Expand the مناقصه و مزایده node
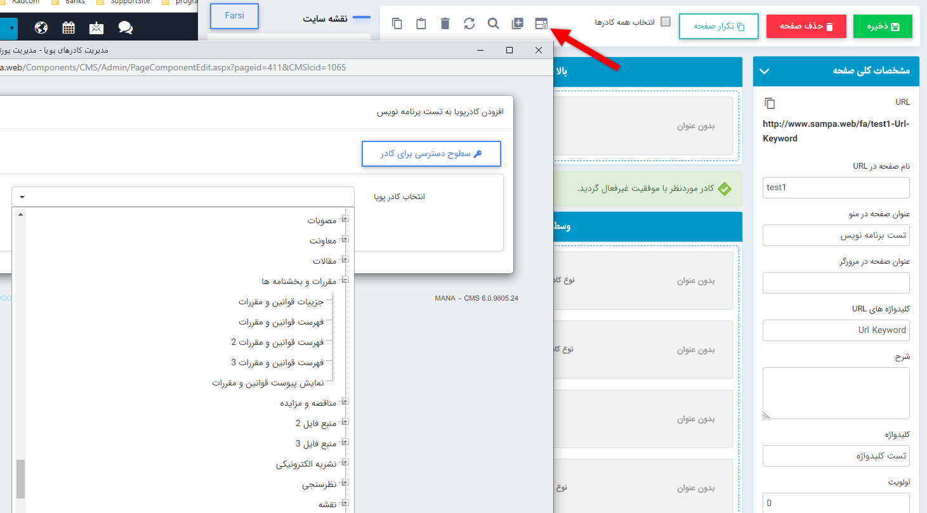 (346, 402)
